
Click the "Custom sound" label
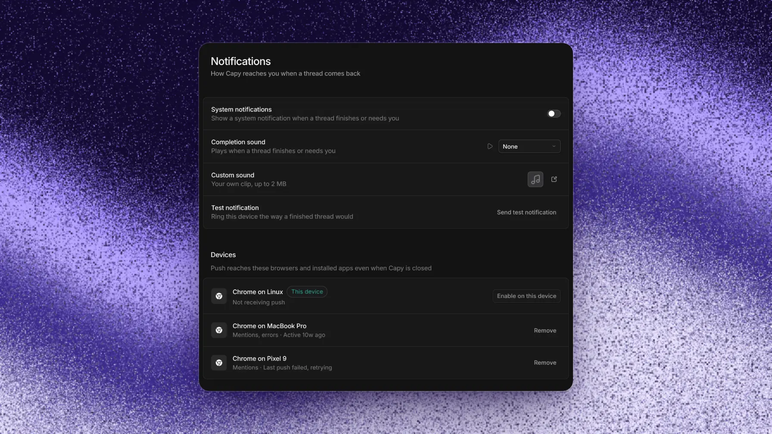click(233, 175)
